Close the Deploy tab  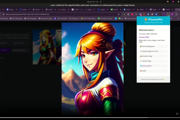pos(146,10)
